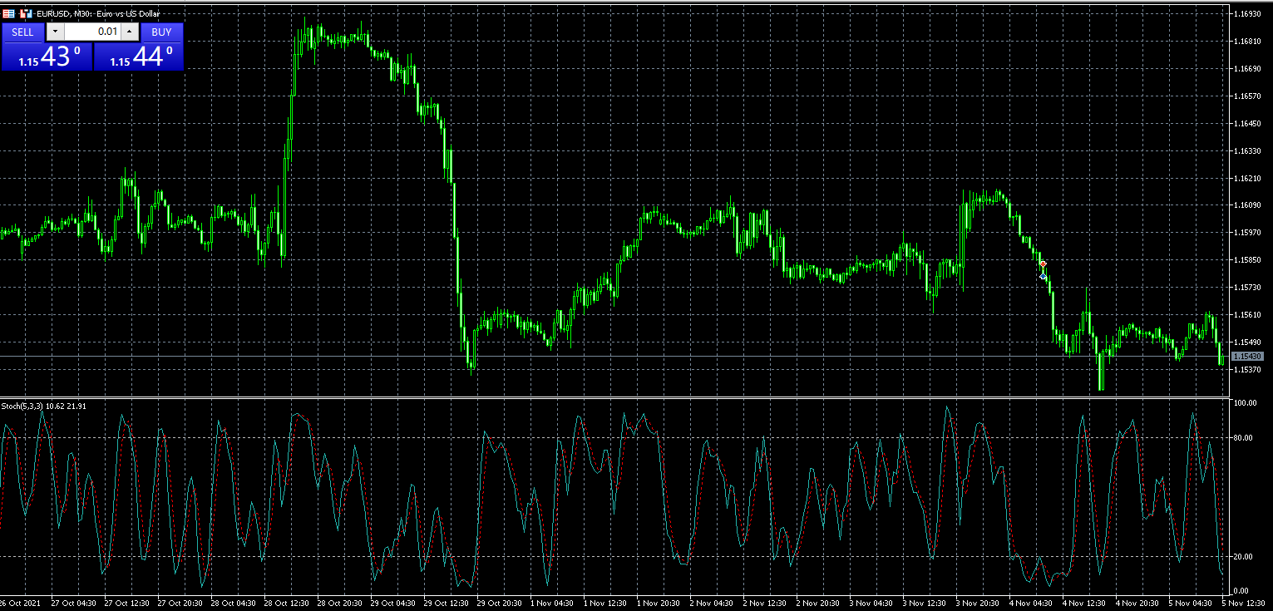Click the 29 Oct 20:30 time label
Viewport: 1273px width, 611px height.
pos(500,603)
